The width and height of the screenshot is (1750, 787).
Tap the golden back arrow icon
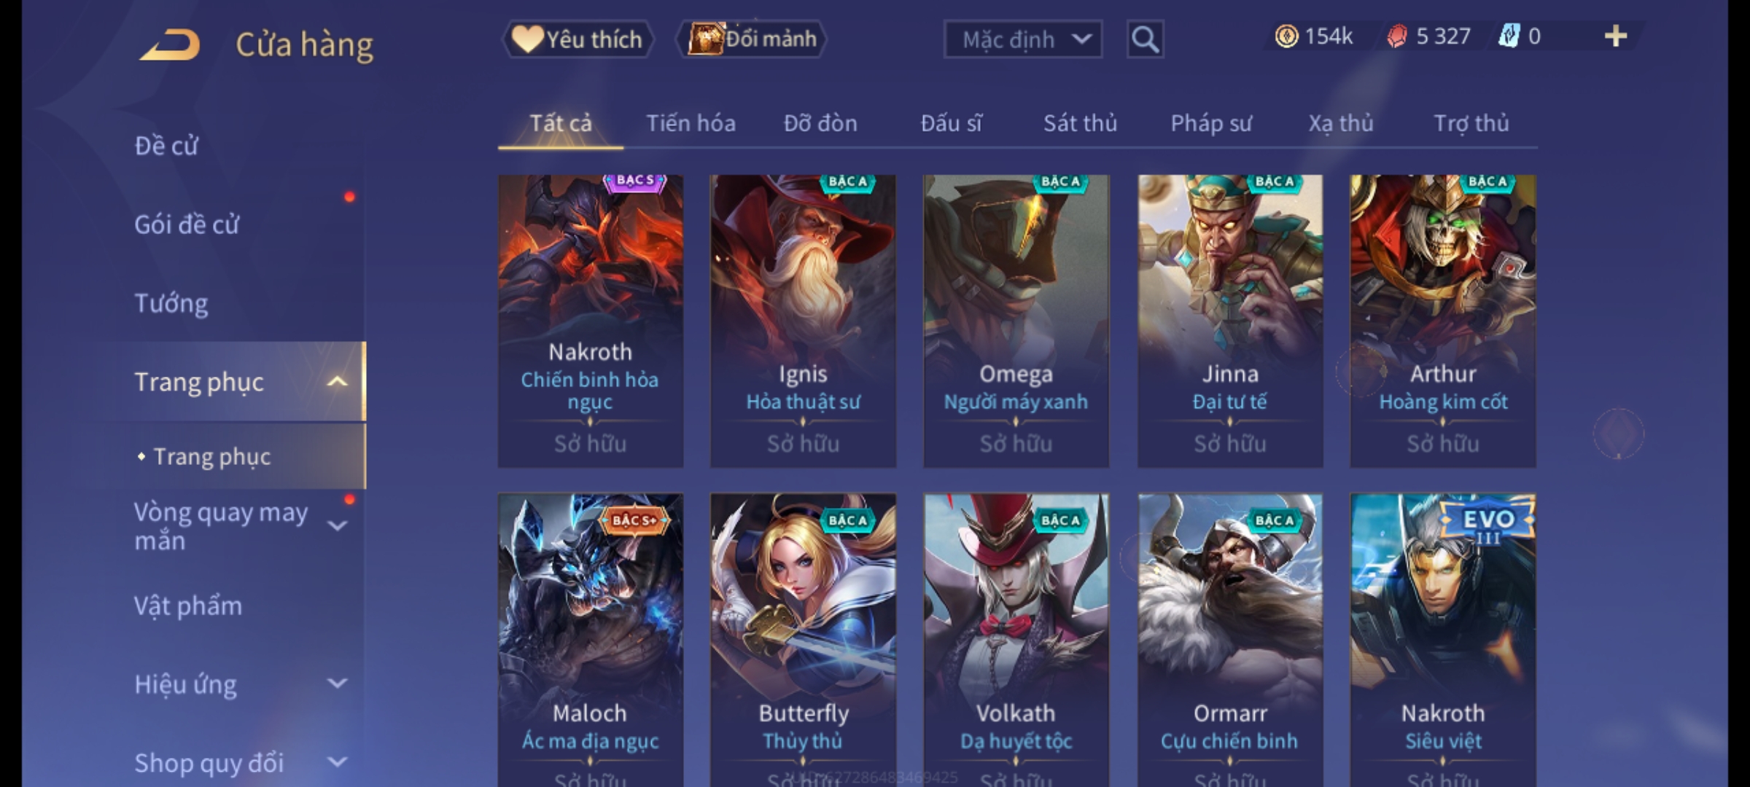(170, 44)
